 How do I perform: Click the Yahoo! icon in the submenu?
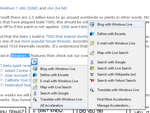tap(92, 81)
